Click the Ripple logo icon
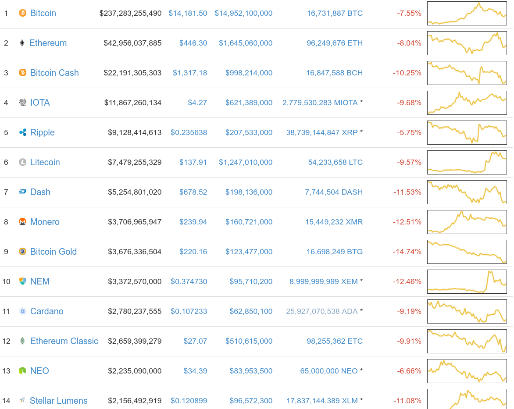Screen dimensions: 514x409 [23, 132]
